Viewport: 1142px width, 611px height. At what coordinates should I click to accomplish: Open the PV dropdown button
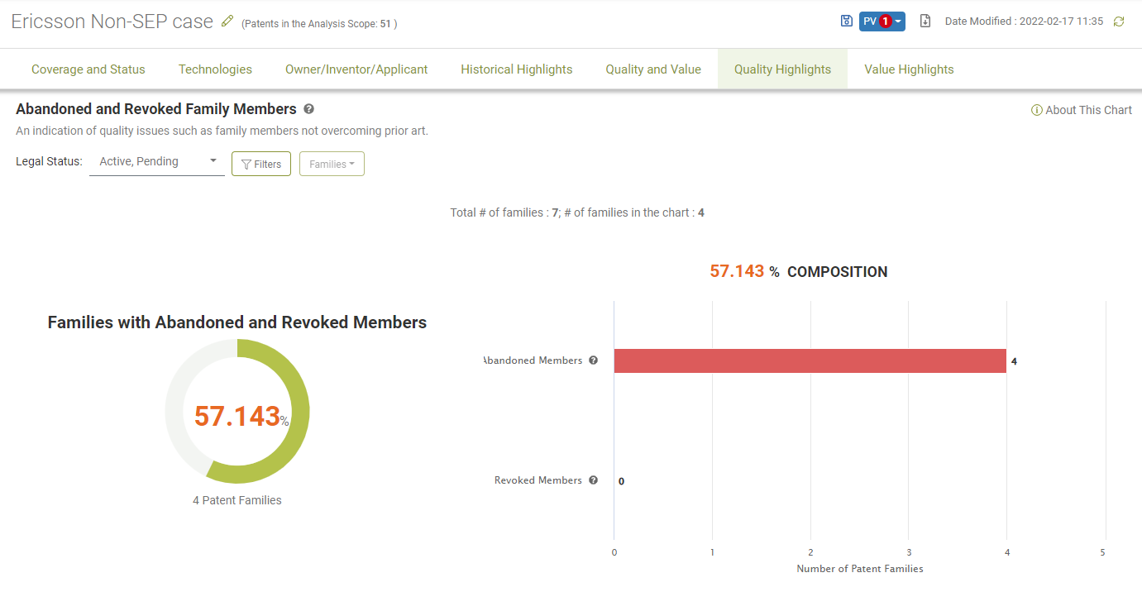click(882, 21)
